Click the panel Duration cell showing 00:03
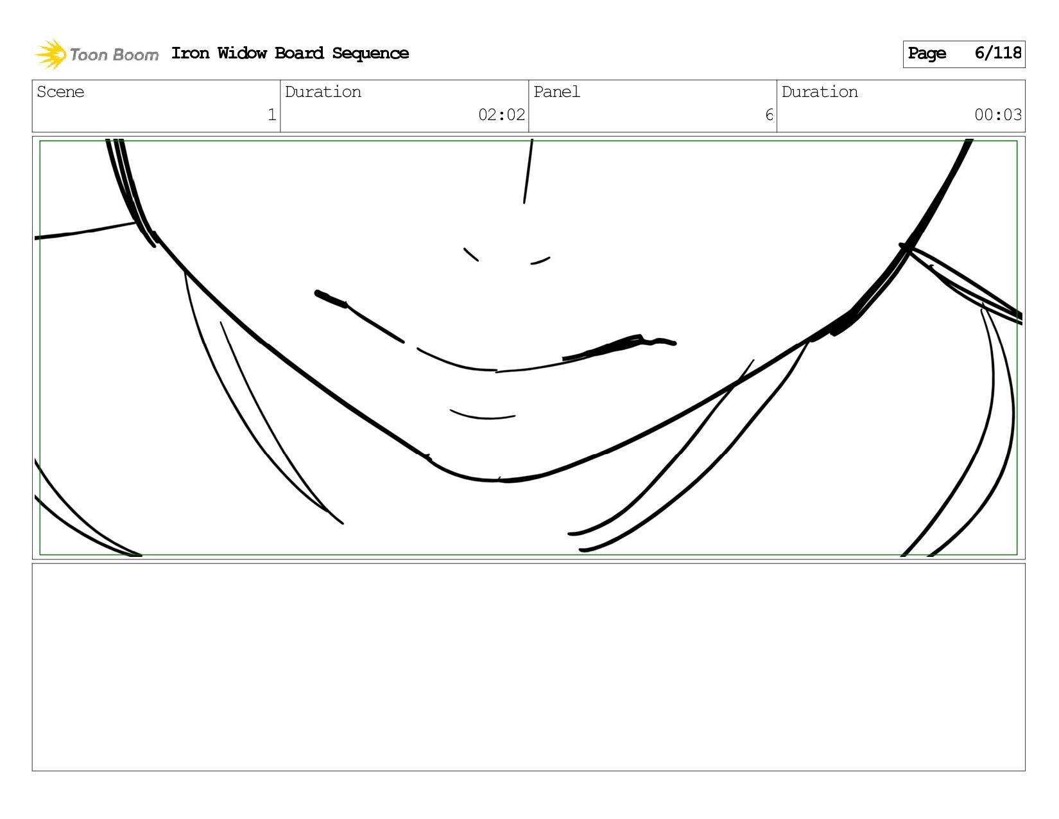 pyautogui.click(x=901, y=106)
